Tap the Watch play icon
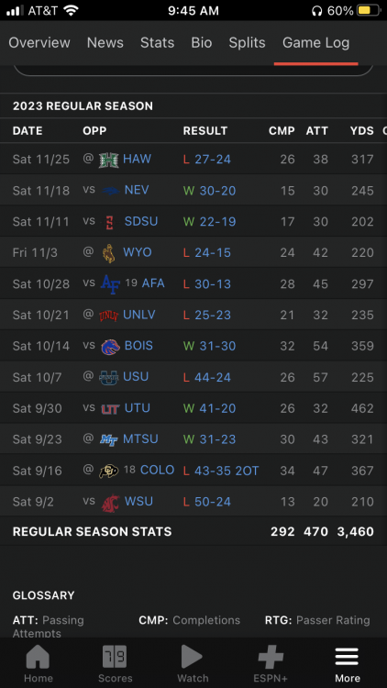Image resolution: width=387 pixels, height=688 pixels. [x=193, y=657]
